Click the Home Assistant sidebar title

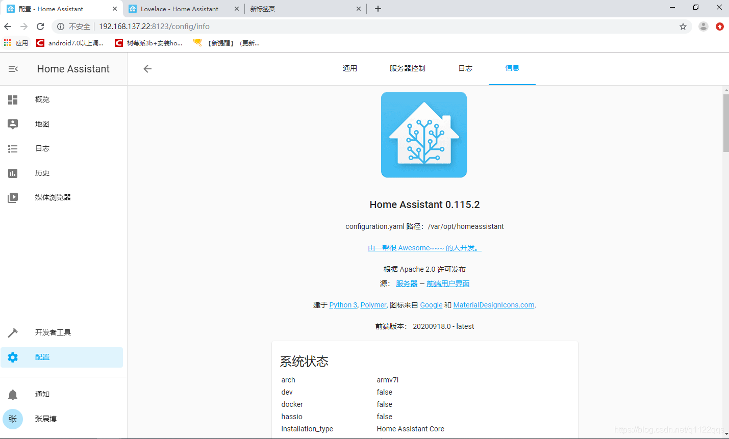73,69
